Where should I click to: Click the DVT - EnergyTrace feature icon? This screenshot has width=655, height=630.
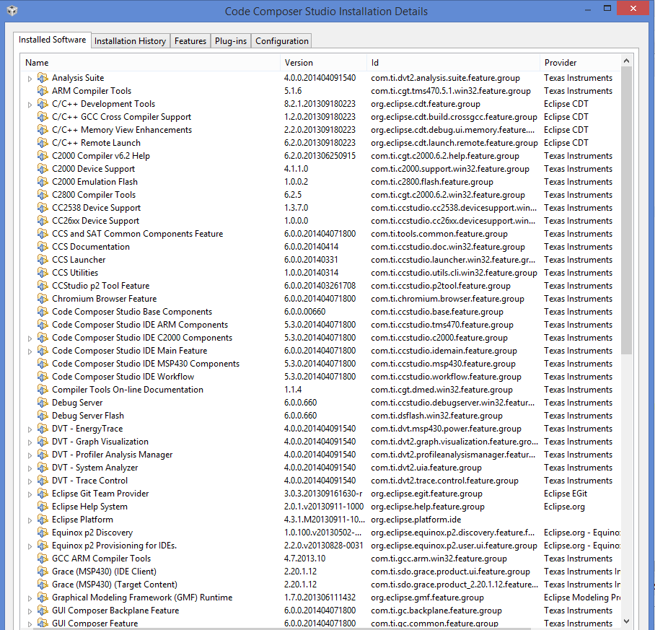tap(43, 429)
